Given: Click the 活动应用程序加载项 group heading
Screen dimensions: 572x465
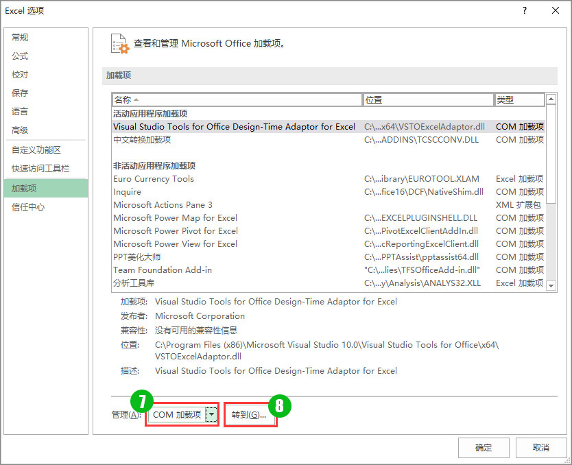Looking at the screenshot, I should pyautogui.click(x=150, y=114).
